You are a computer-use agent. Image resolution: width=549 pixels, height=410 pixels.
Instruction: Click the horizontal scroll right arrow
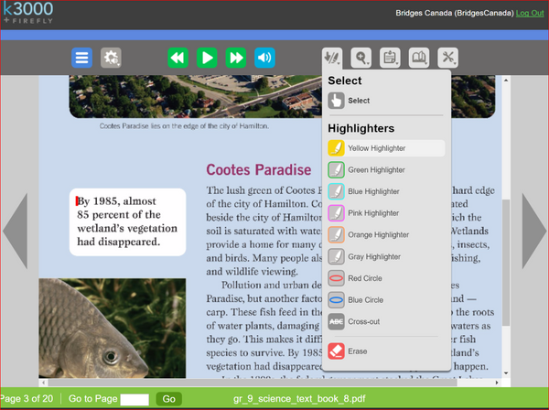pyautogui.click(x=497, y=383)
